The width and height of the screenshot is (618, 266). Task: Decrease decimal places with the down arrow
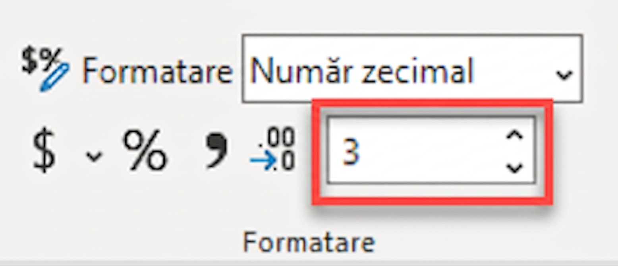pyautogui.click(x=515, y=168)
